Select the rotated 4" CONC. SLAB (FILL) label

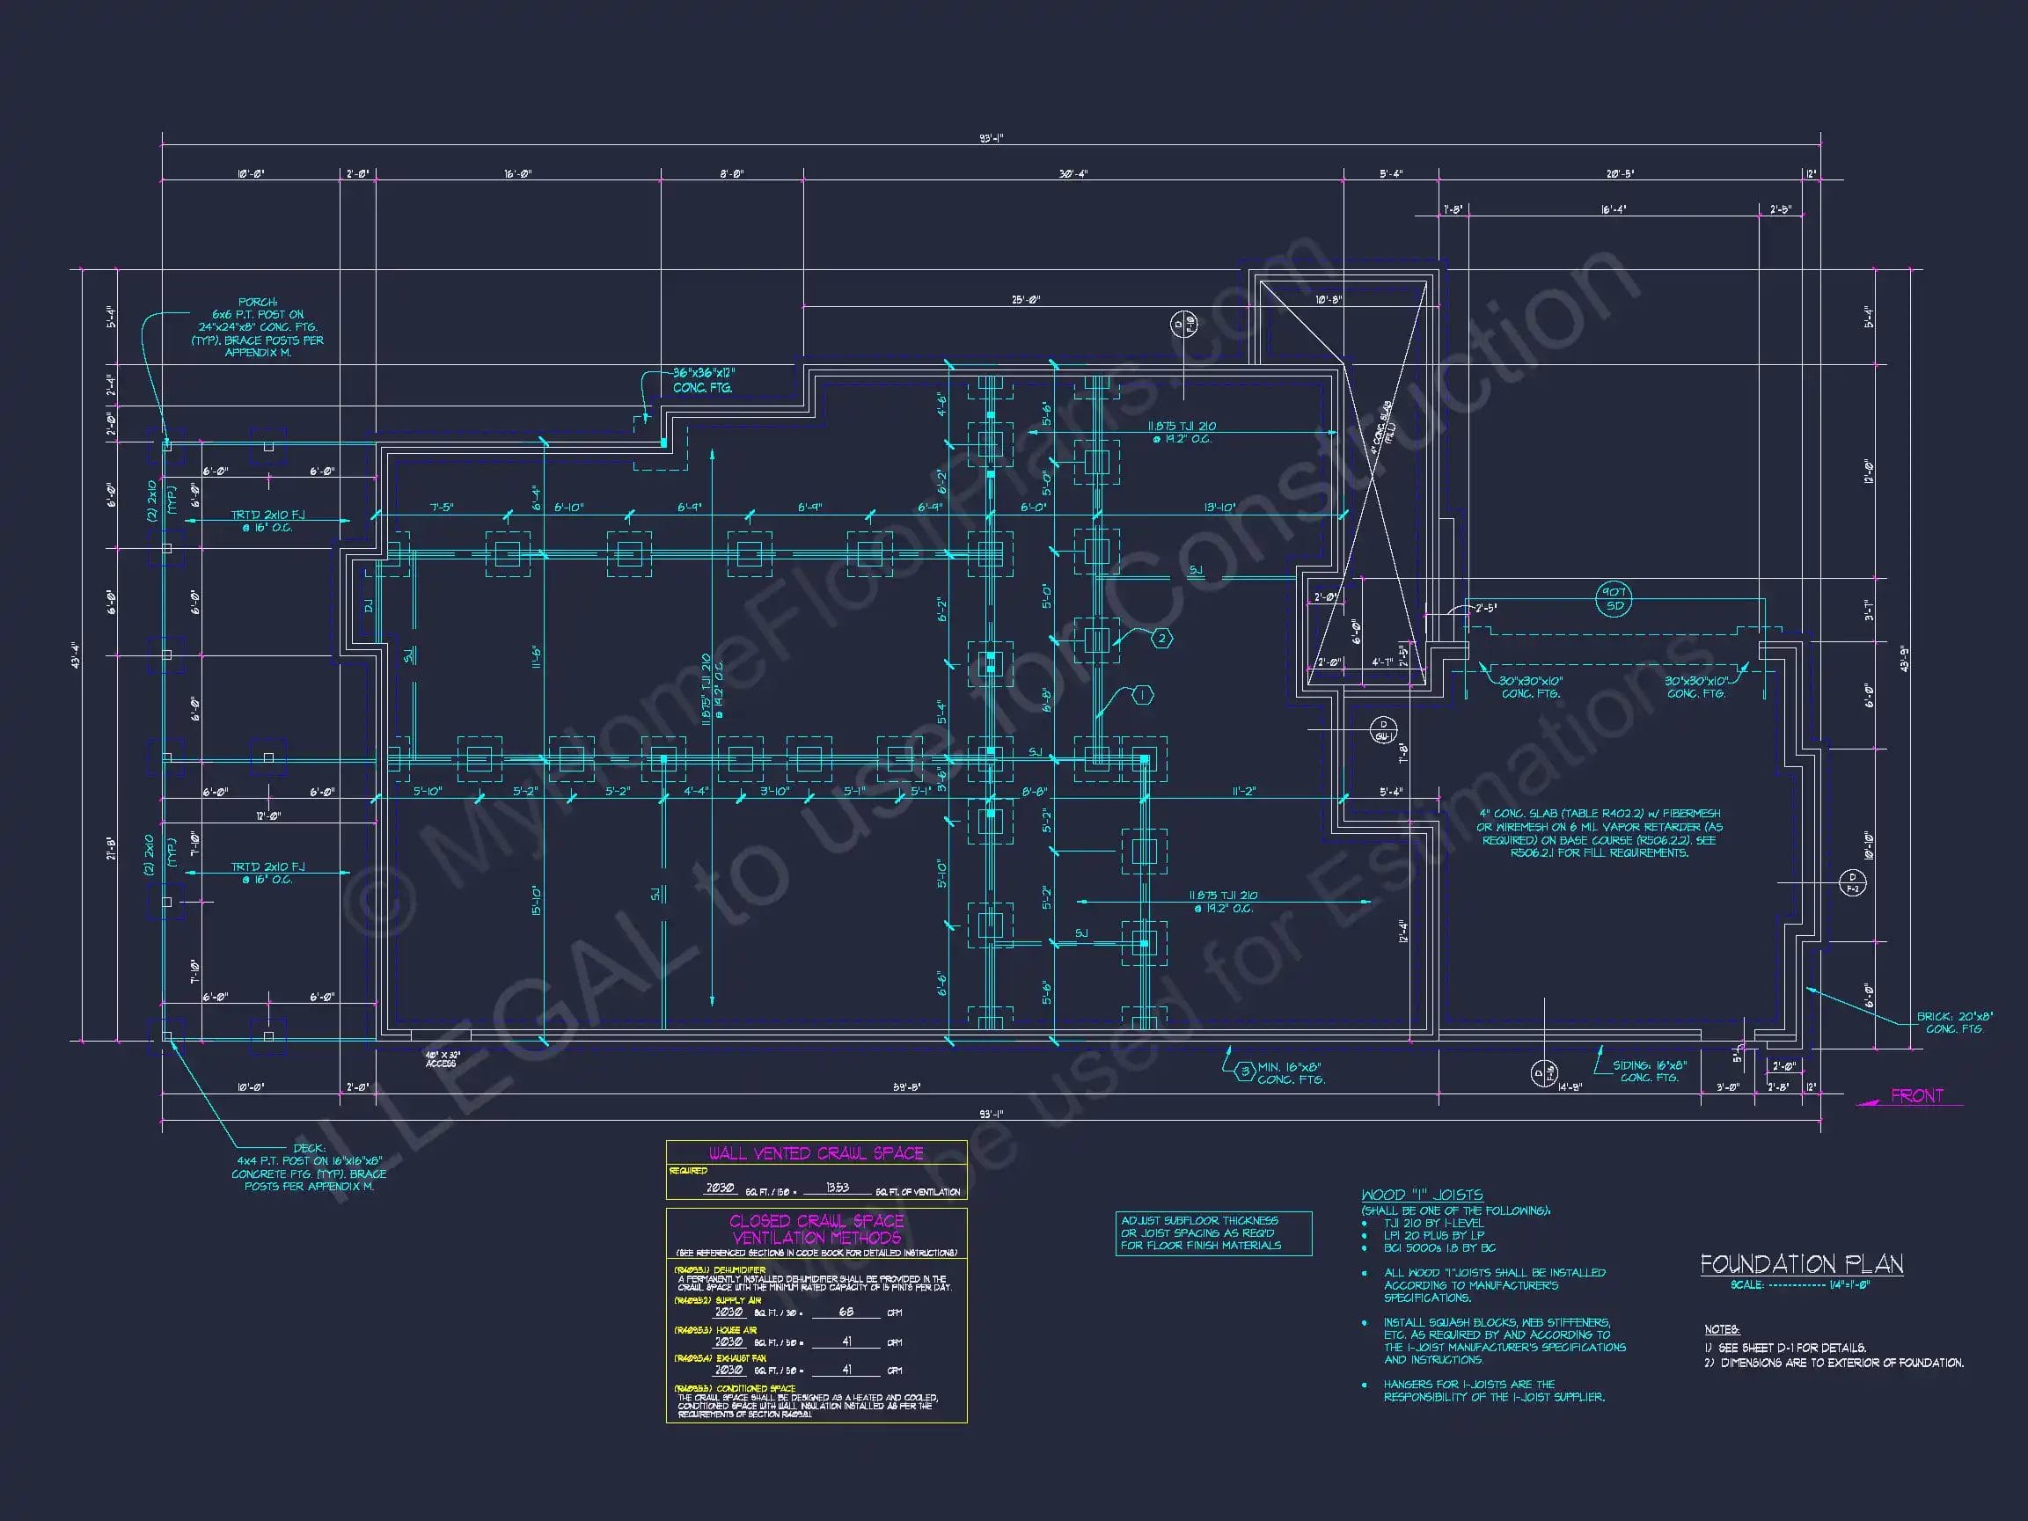click(x=1383, y=427)
